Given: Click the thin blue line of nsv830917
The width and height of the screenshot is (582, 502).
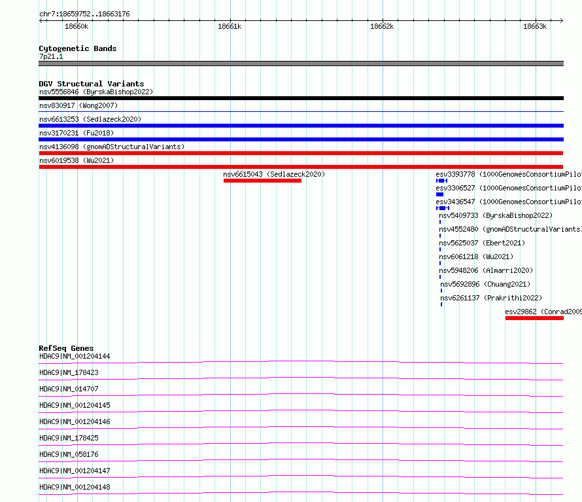Looking at the screenshot, I should 301,111.
